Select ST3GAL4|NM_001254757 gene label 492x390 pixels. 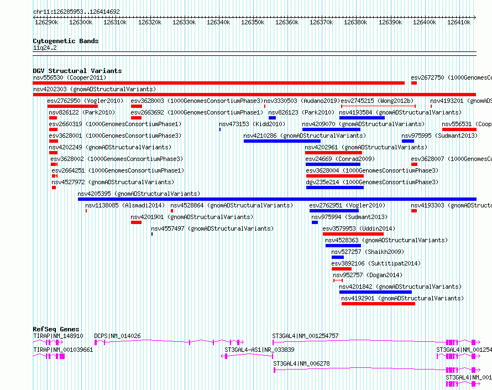pyautogui.click(x=305, y=336)
